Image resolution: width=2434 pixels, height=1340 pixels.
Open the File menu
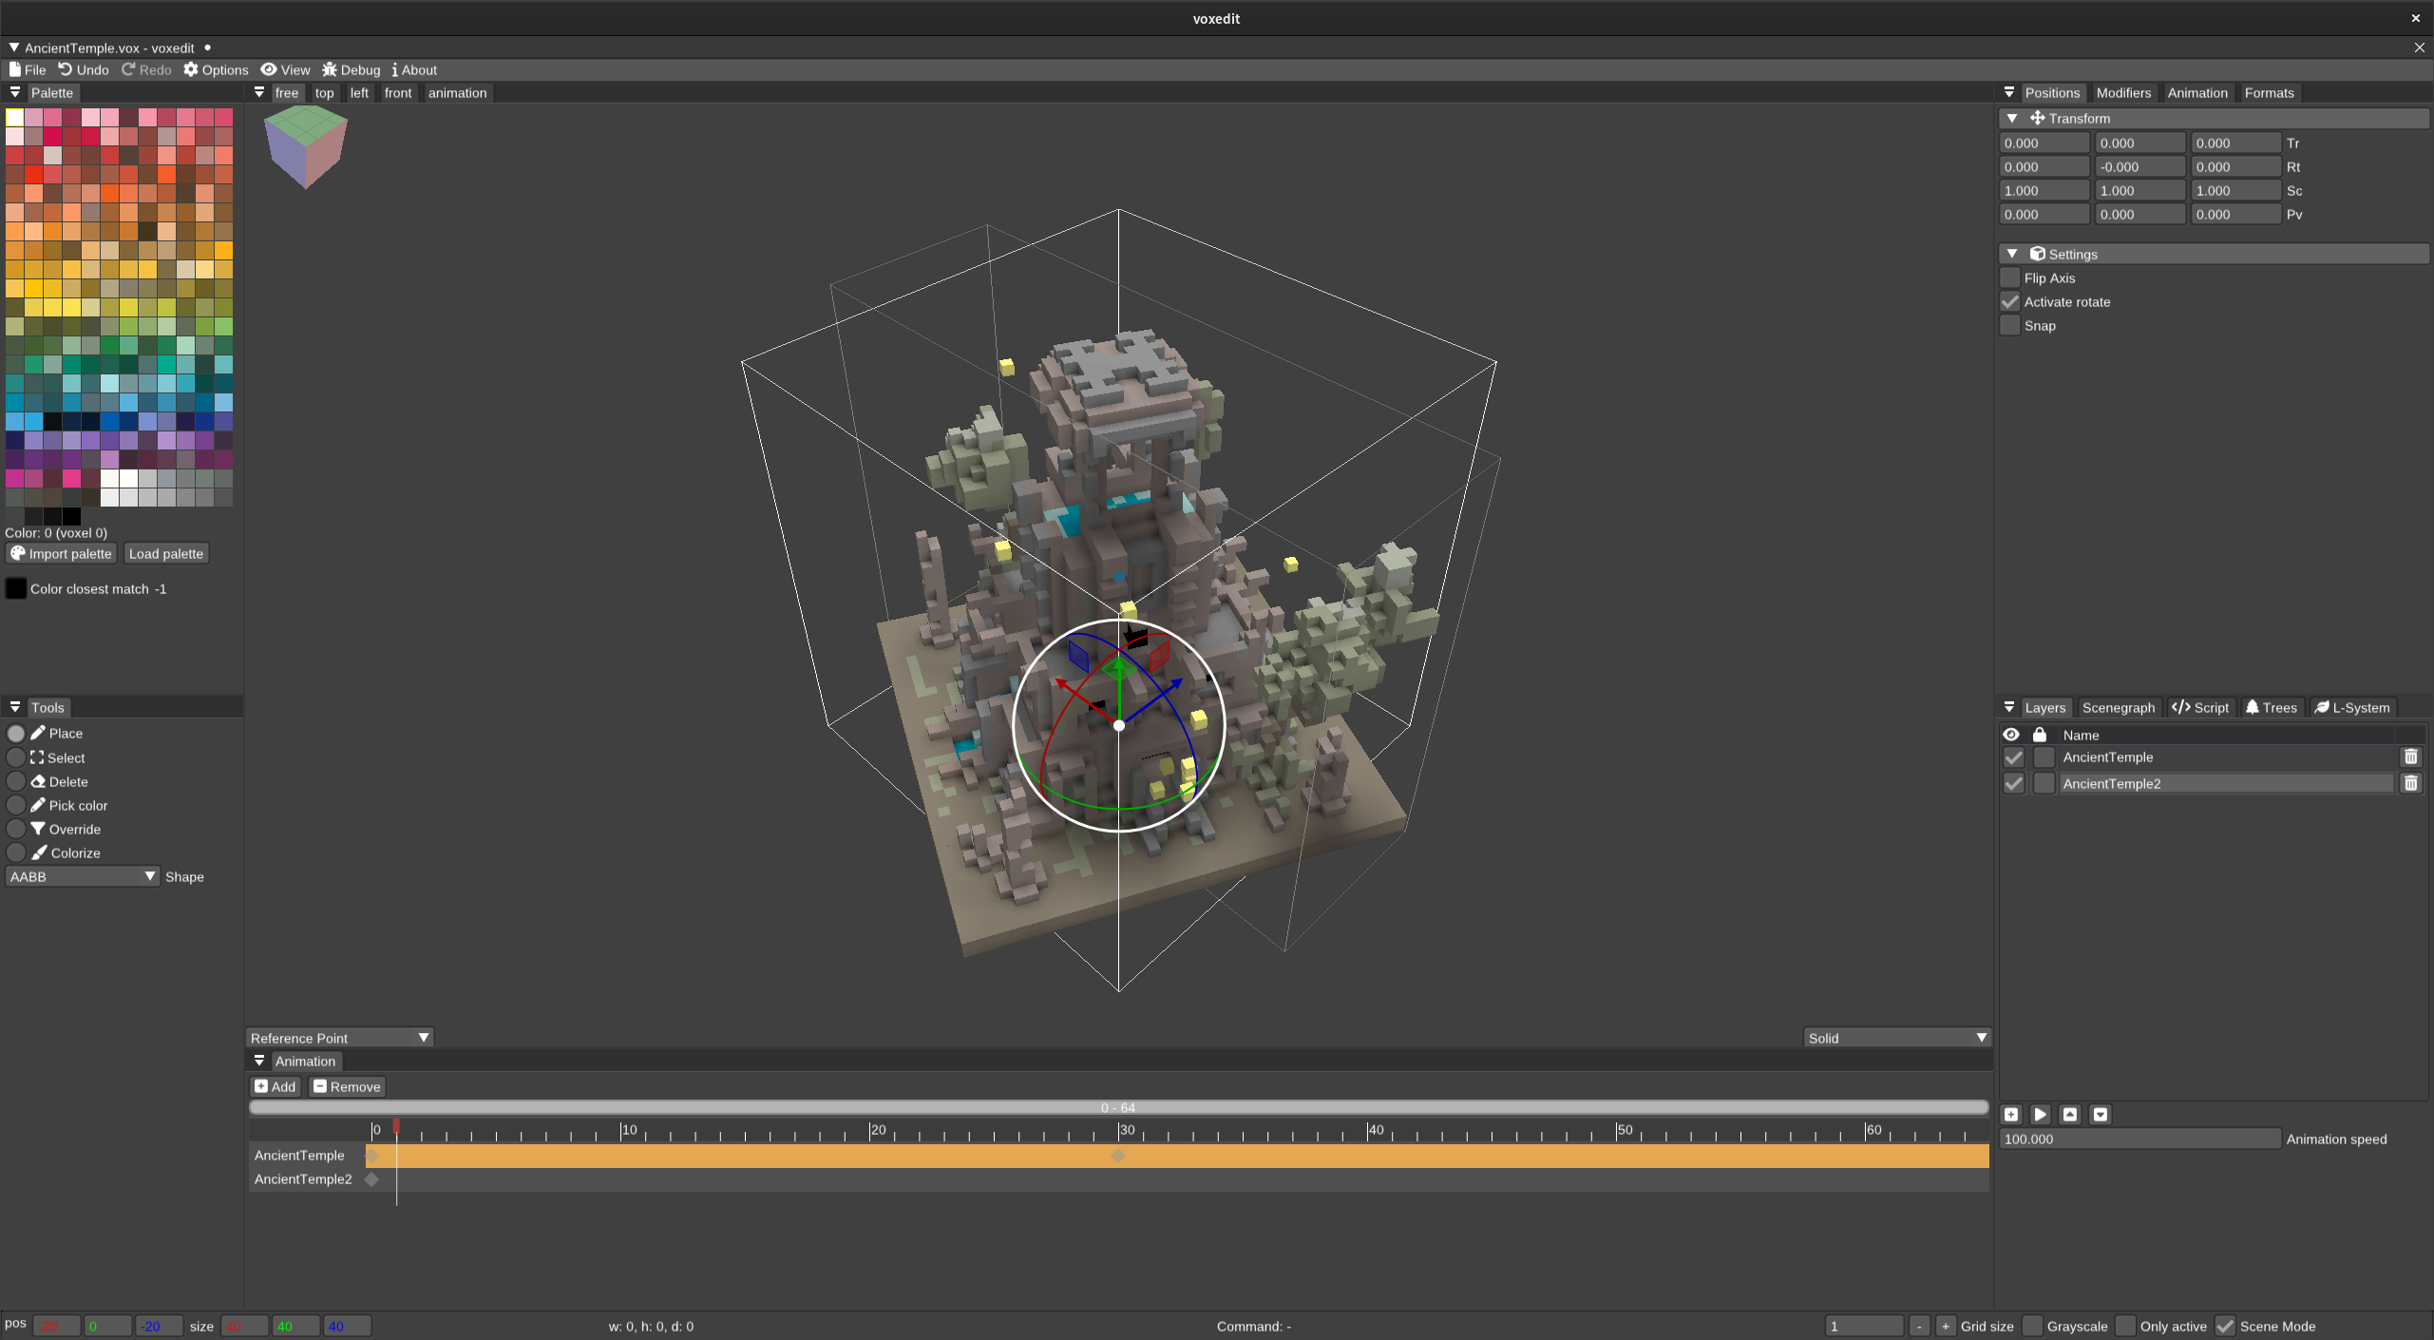click(28, 69)
